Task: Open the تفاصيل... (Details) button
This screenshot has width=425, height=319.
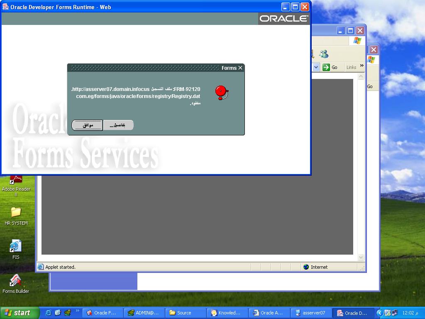Action: tap(118, 125)
